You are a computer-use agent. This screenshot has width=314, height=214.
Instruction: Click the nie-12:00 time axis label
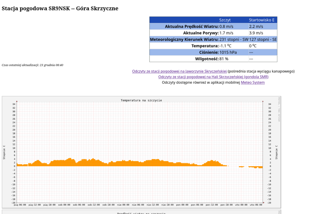153,205
